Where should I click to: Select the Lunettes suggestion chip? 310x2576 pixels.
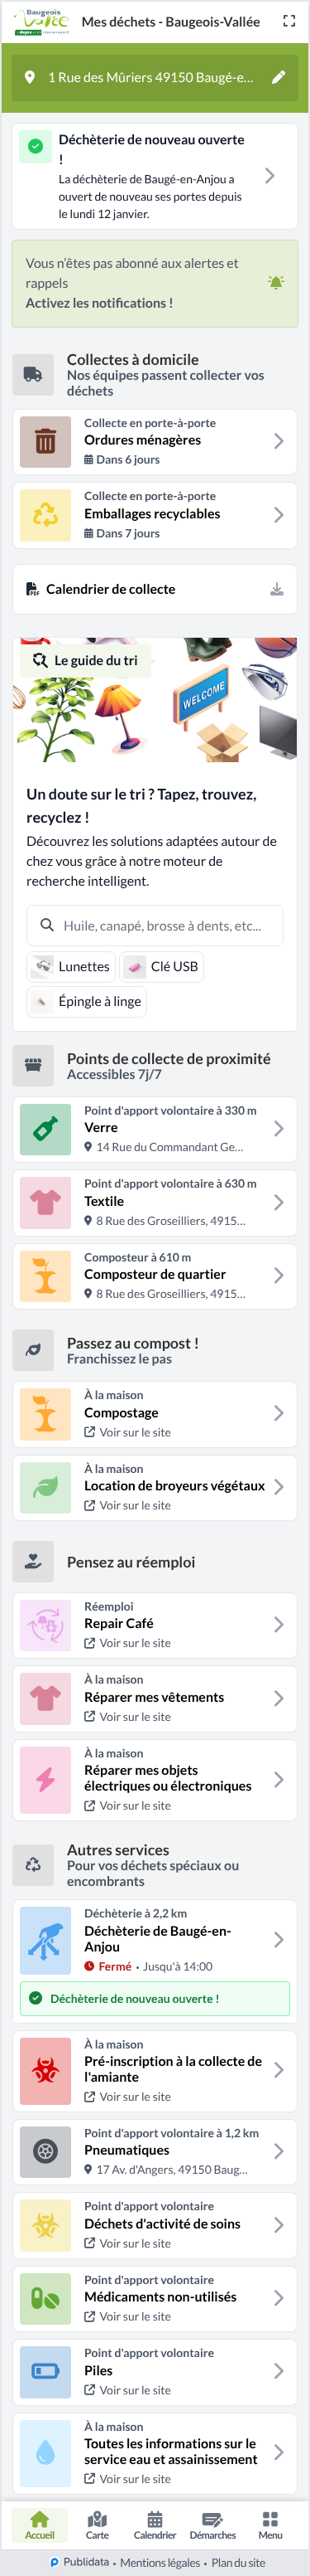click(x=71, y=967)
